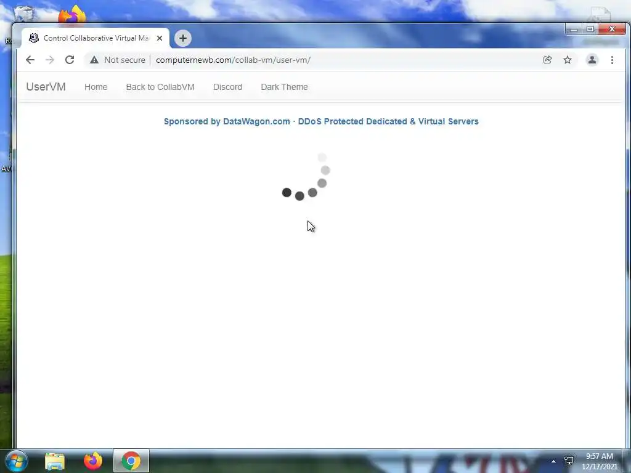
Task: Go back using Chrome's back arrow
Action: point(30,60)
